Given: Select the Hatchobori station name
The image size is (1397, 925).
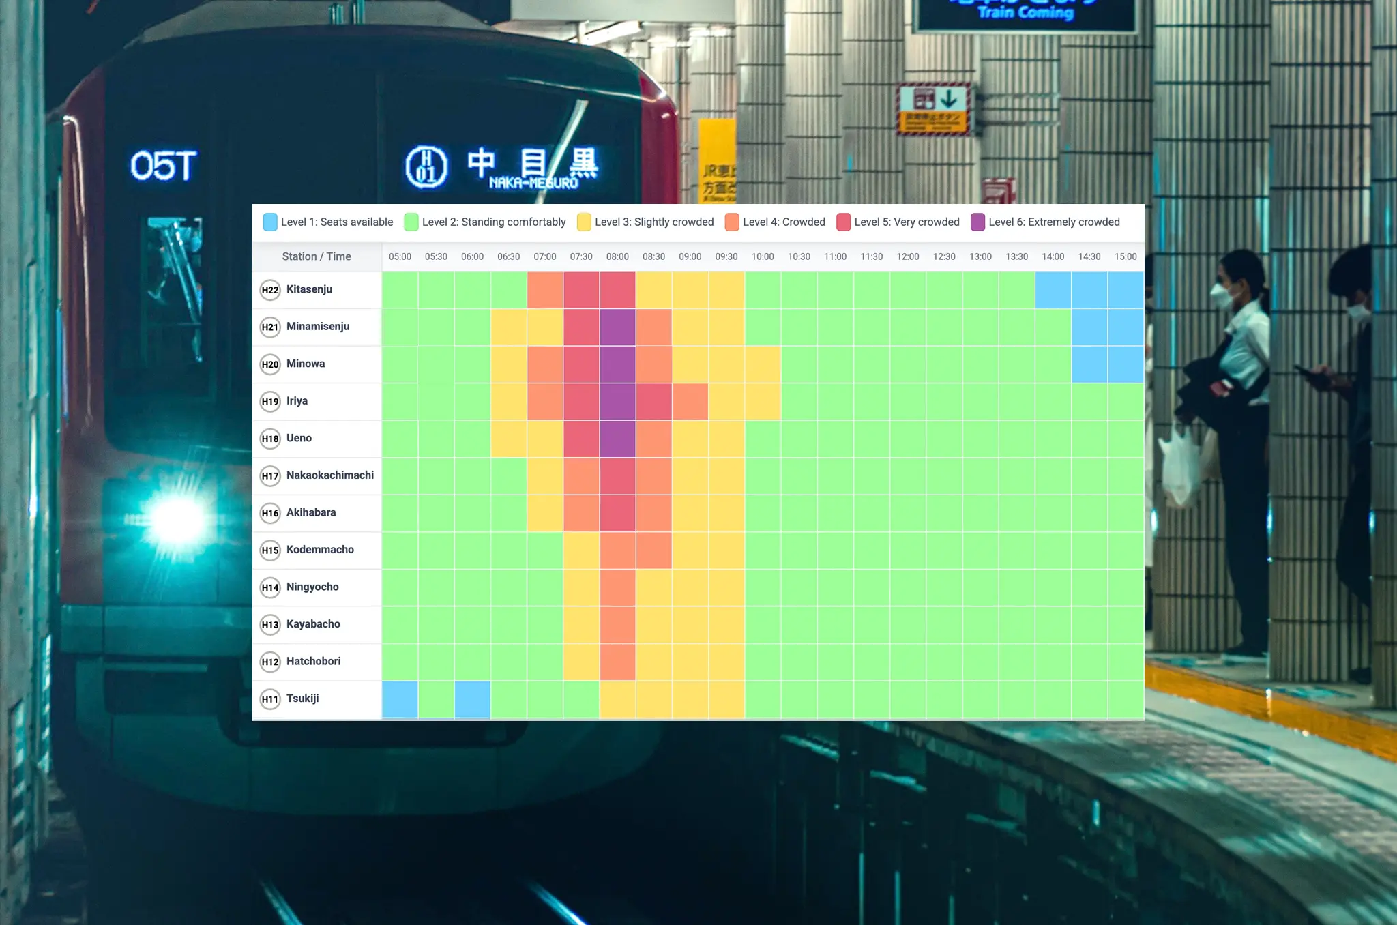Looking at the screenshot, I should click(x=313, y=661).
